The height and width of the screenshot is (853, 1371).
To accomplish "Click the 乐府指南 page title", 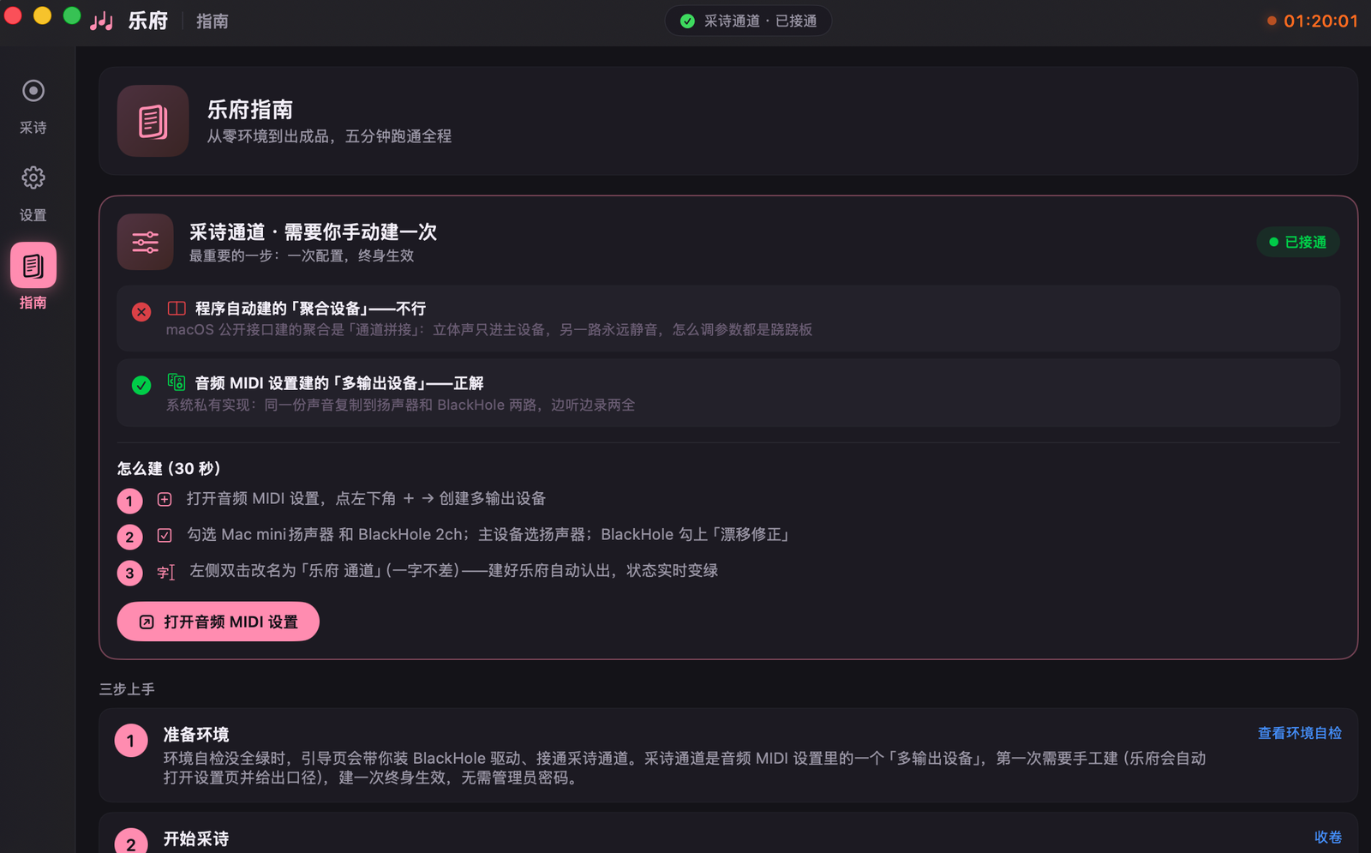I will point(250,110).
